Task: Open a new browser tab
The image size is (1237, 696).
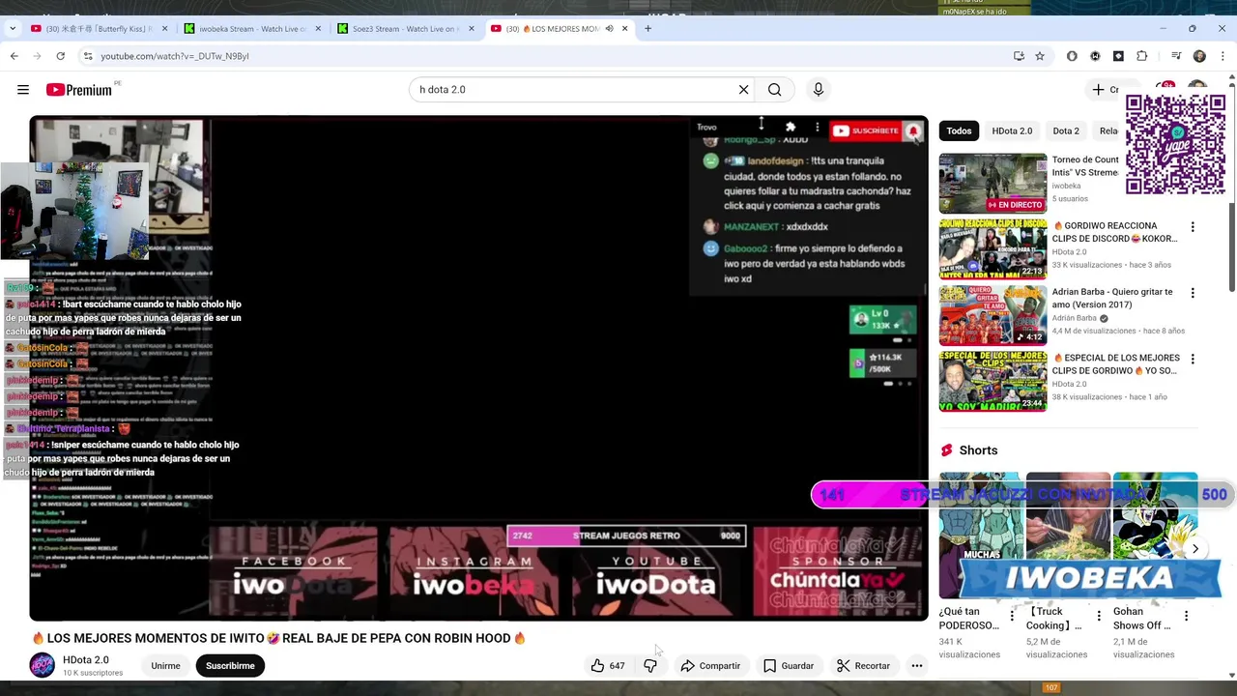Action: click(x=647, y=28)
